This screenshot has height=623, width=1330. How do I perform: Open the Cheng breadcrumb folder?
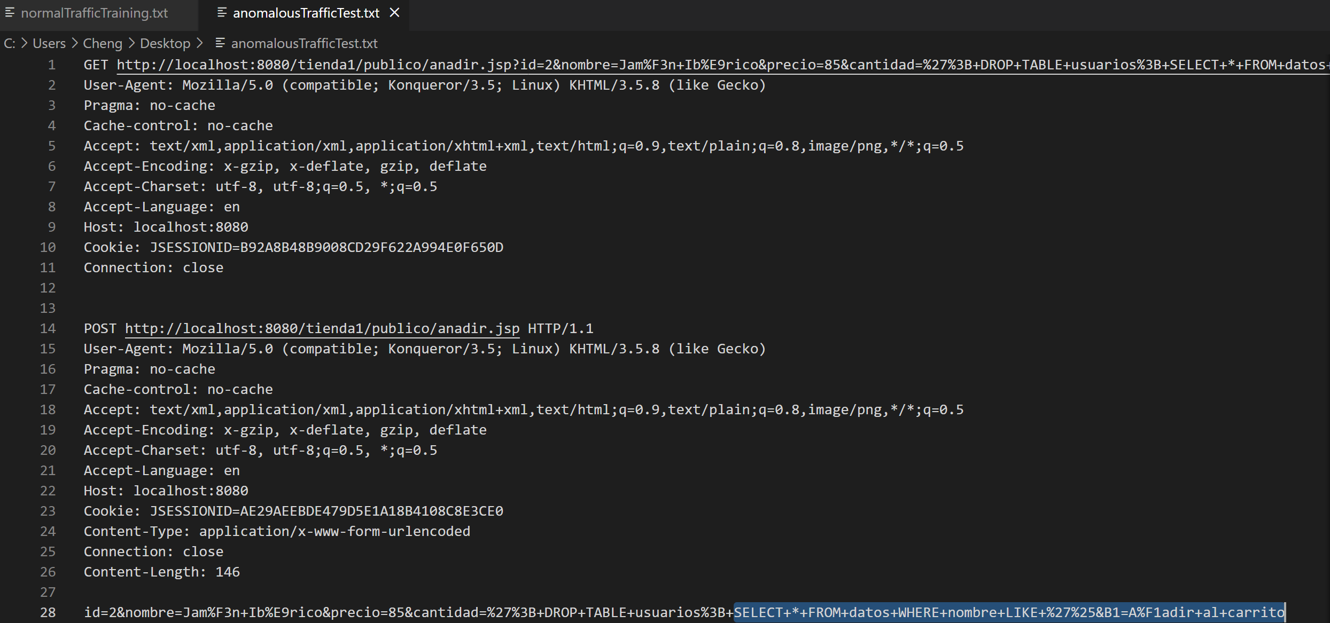point(103,43)
